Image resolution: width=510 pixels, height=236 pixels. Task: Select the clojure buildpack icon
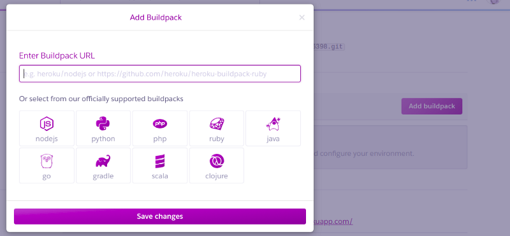click(217, 161)
